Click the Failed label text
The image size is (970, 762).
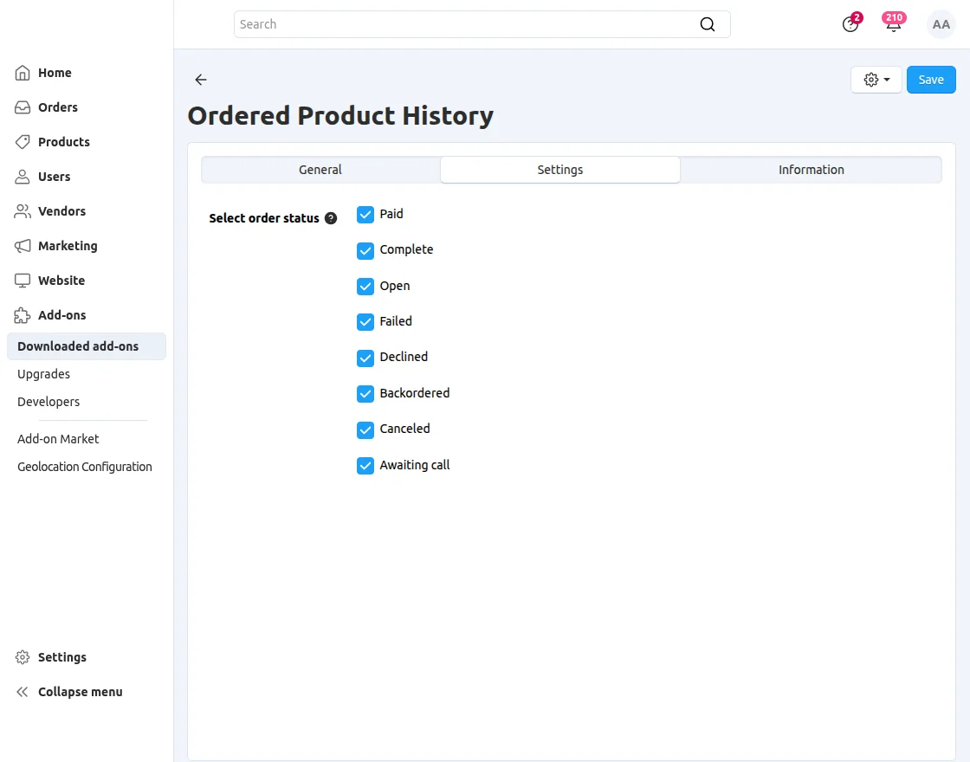click(x=395, y=321)
